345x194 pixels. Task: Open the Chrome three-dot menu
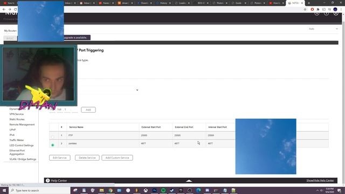point(341,10)
